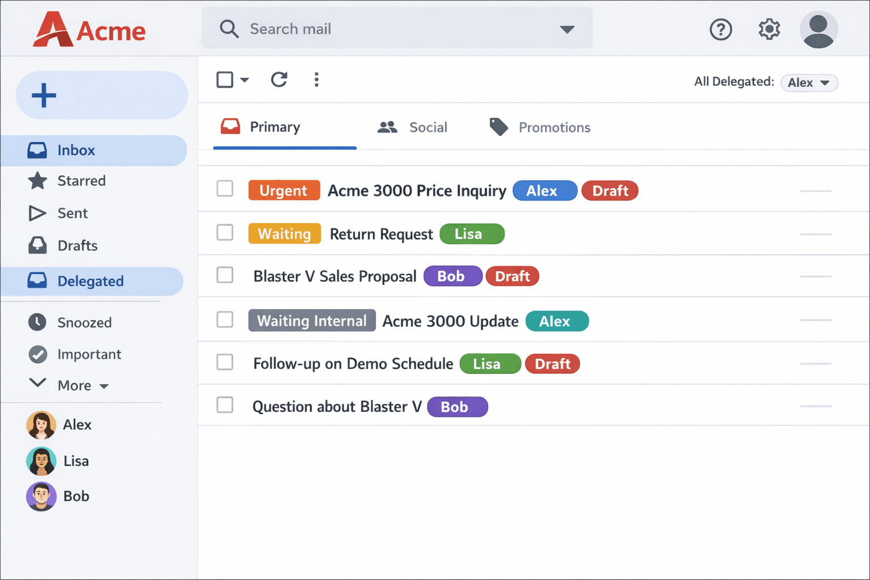Open the Alex delegation dropdown
Screen dimensions: 870x580
point(809,83)
